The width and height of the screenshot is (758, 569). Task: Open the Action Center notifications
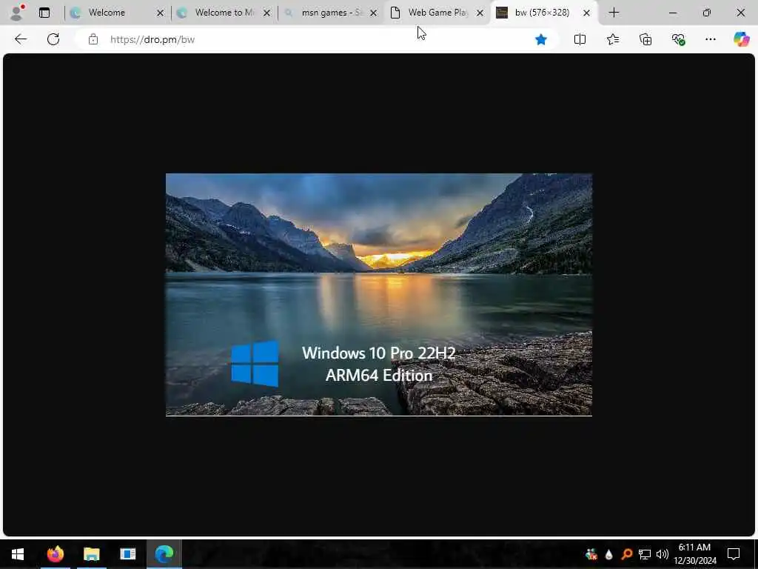(734, 554)
